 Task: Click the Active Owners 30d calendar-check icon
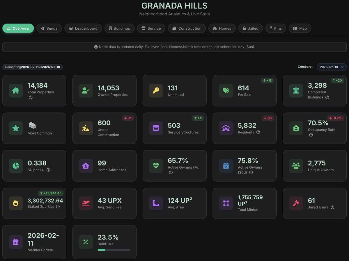pos(226,166)
